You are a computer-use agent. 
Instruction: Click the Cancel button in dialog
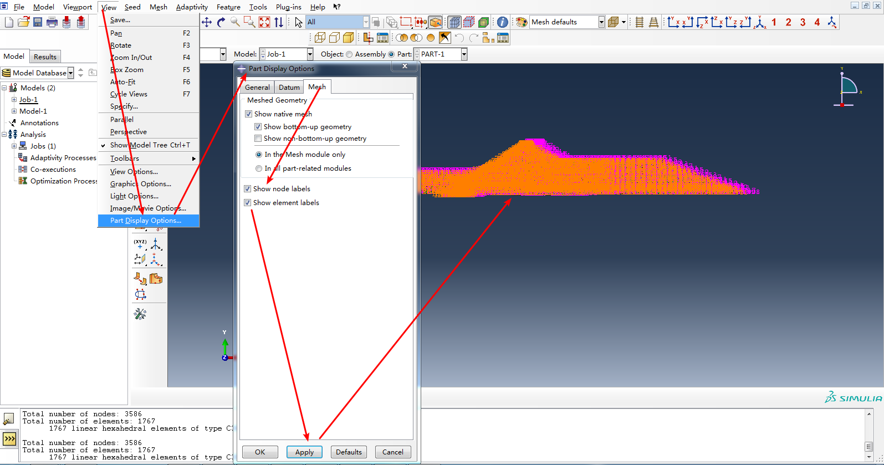393,452
